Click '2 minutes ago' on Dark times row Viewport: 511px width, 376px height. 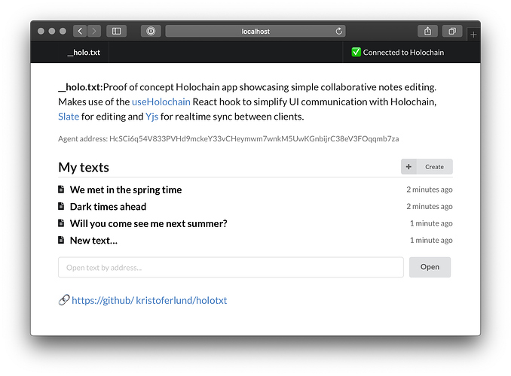pos(429,207)
